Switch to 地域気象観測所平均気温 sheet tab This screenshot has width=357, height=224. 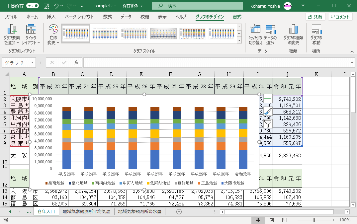(86, 211)
